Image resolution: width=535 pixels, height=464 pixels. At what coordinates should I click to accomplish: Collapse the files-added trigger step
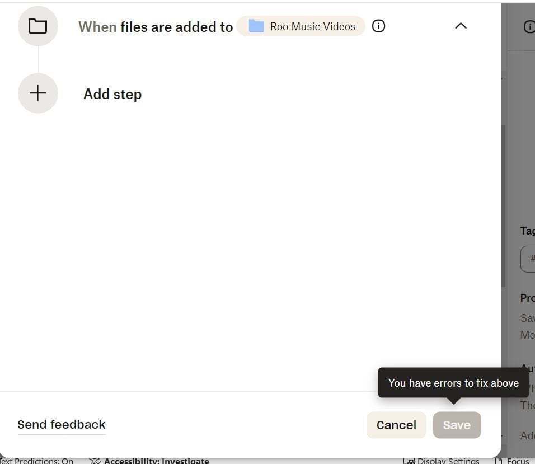tap(460, 26)
